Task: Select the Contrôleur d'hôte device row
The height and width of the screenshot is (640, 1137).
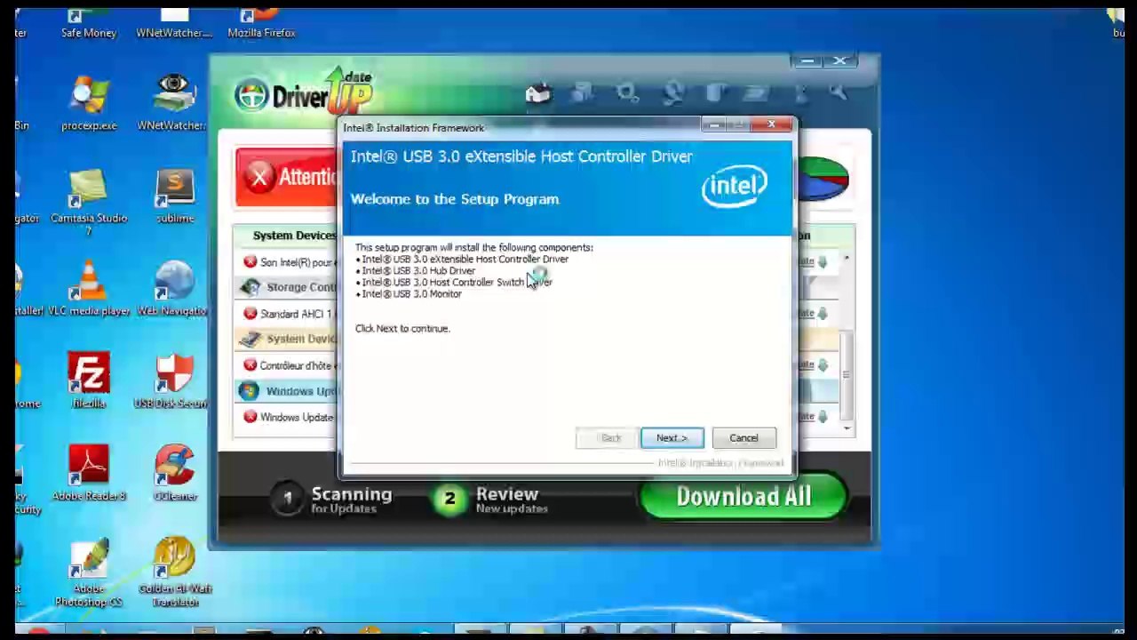Action: [288, 365]
